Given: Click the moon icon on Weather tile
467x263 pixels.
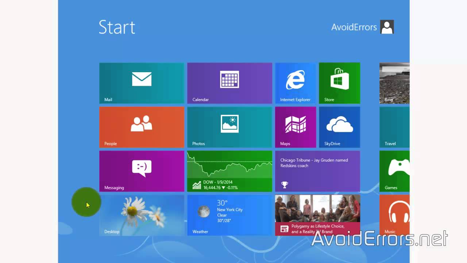Looking at the screenshot, I should [204, 211].
